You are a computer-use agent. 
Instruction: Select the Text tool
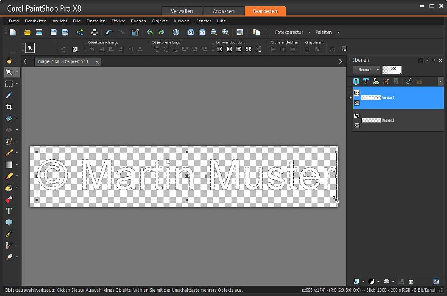[9, 211]
